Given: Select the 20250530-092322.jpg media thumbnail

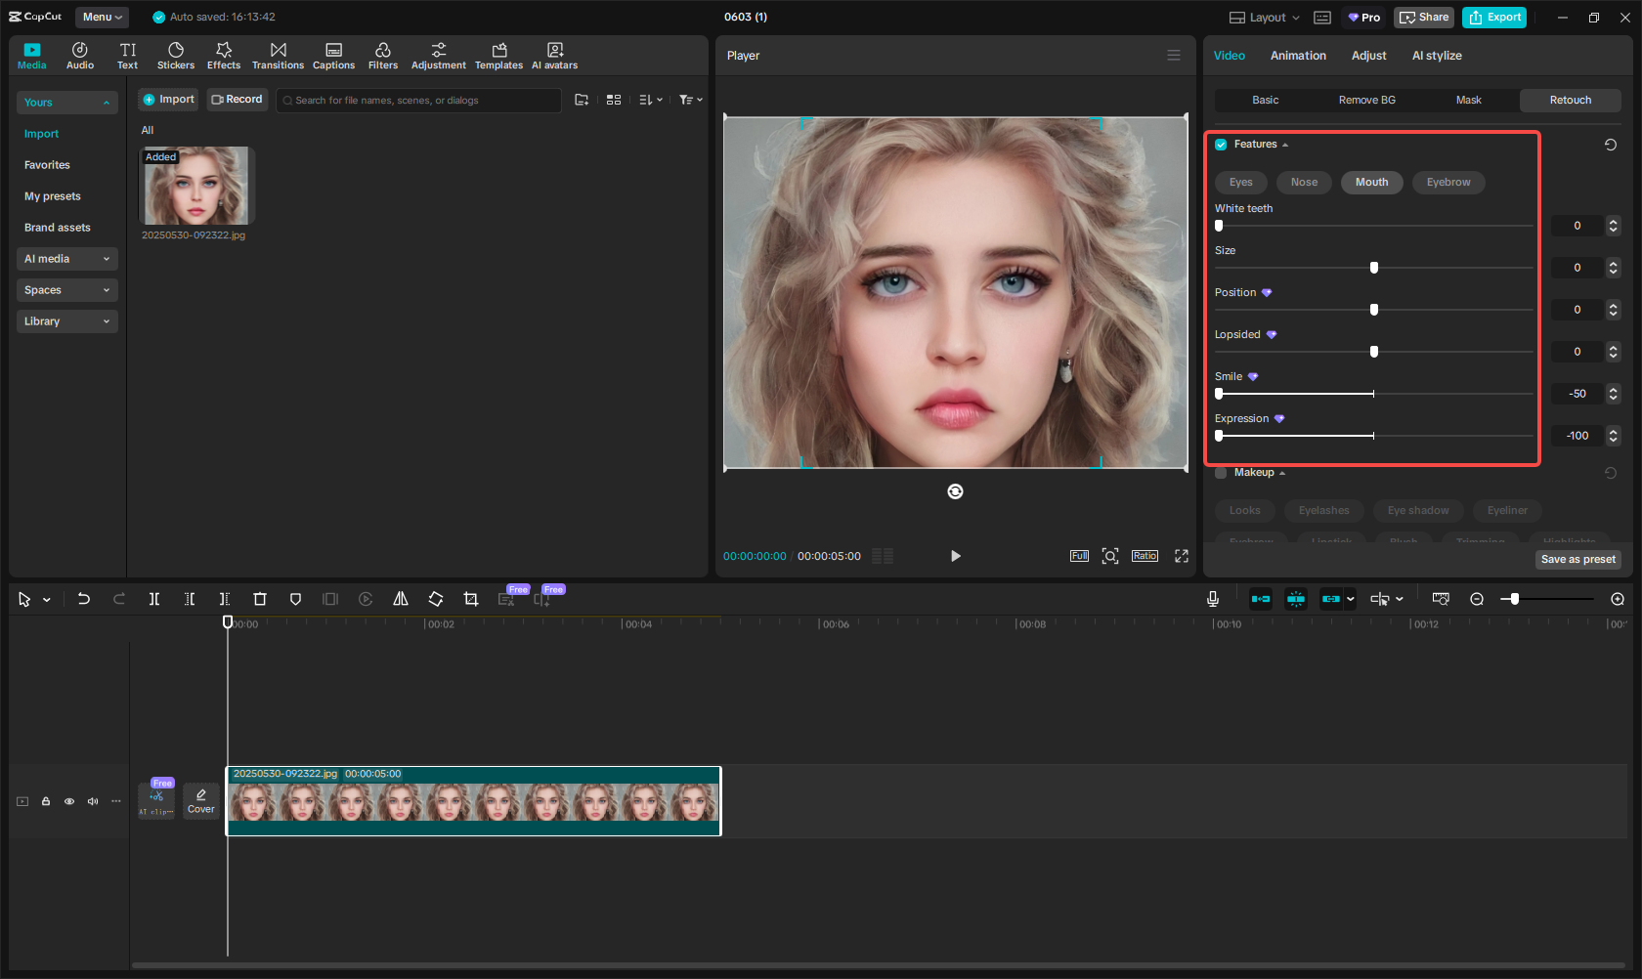Looking at the screenshot, I should (196, 185).
